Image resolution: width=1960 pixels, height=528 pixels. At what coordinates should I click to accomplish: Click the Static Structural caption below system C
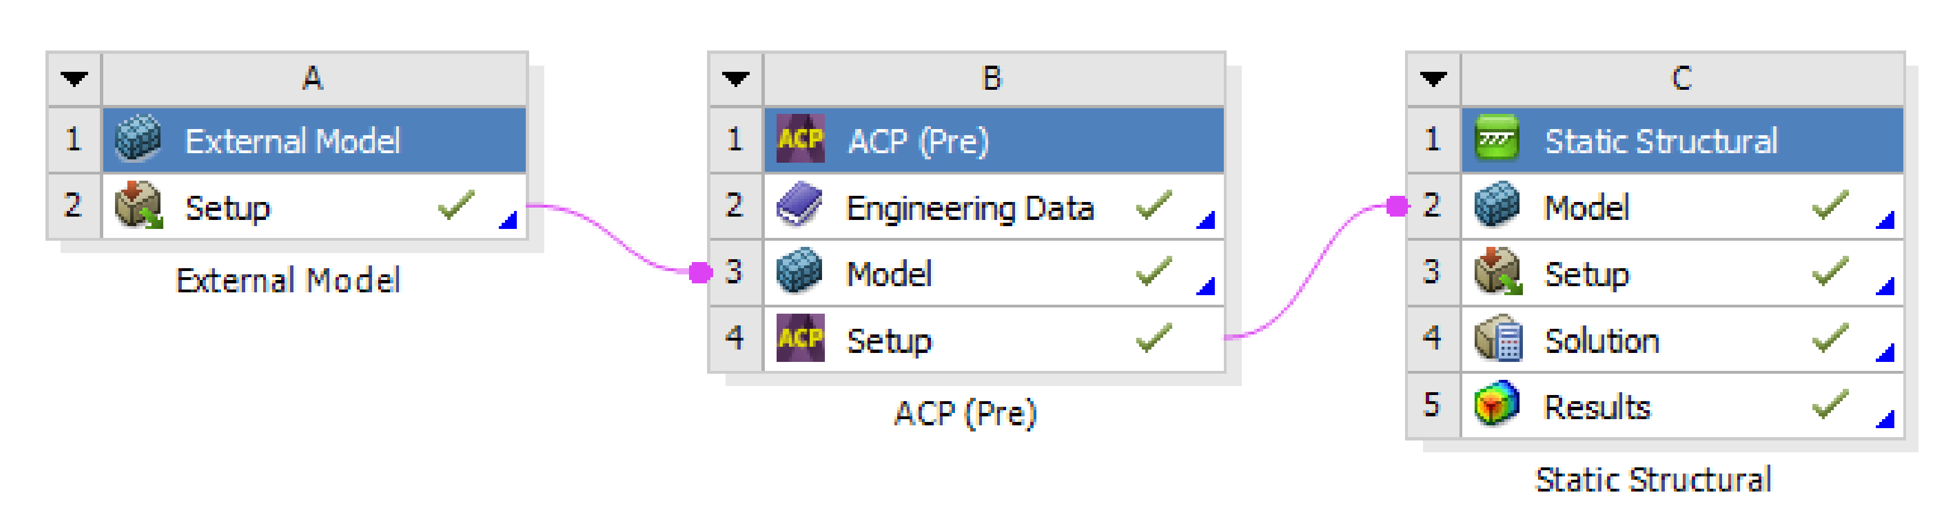click(x=1653, y=480)
